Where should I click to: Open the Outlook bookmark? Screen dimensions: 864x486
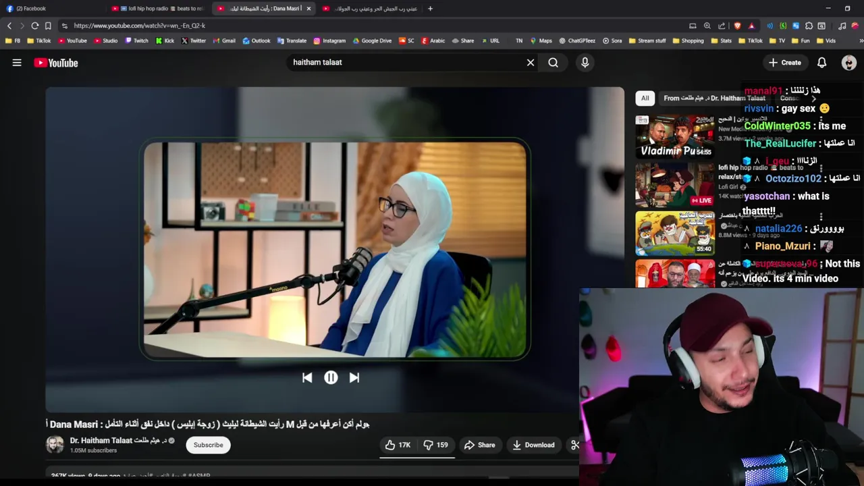256,40
